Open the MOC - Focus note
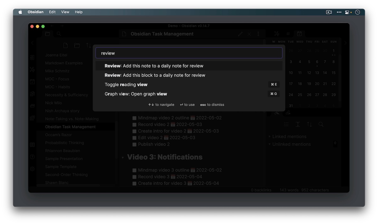Screen dimensions: 378x224 (x=57, y=79)
